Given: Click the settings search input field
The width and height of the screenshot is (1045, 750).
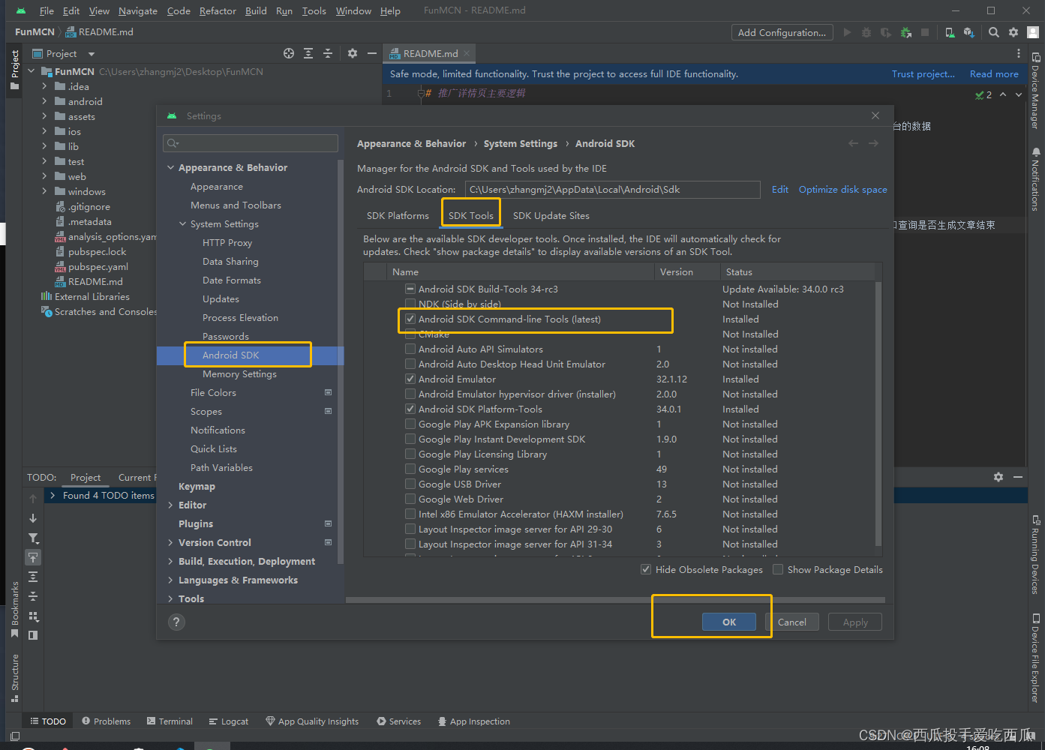Looking at the screenshot, I should click(251, 143).
